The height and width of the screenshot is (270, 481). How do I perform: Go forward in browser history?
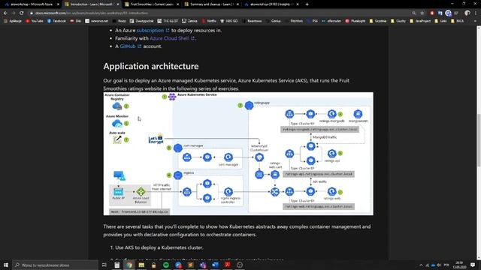14,13
